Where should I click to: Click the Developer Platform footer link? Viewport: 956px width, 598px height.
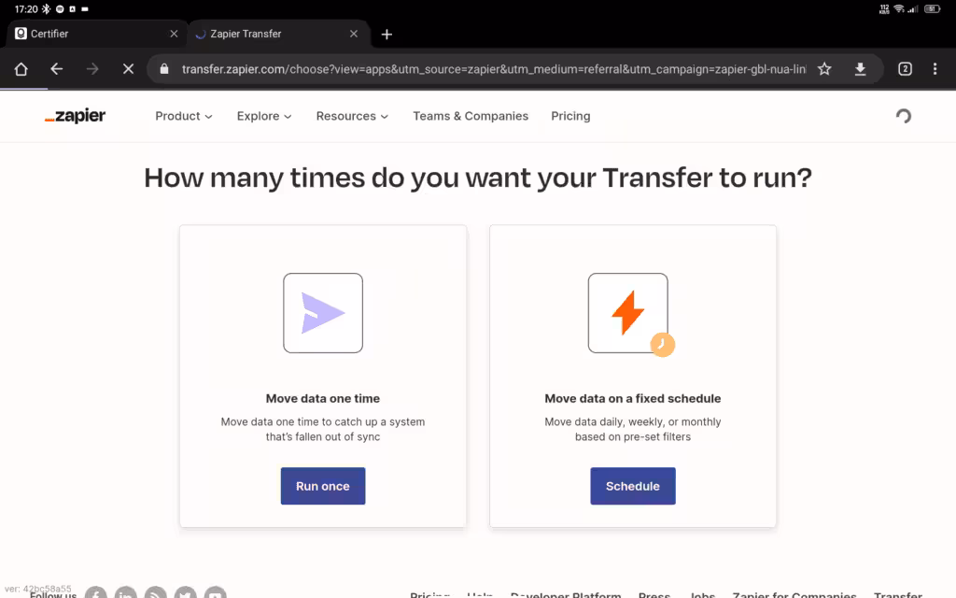click(x=566, y=594)
